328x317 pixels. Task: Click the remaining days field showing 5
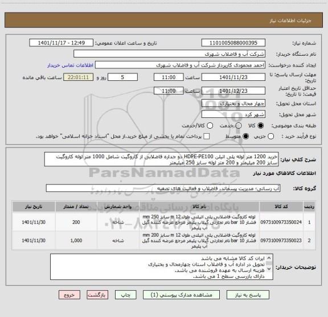tap(122, 77)
